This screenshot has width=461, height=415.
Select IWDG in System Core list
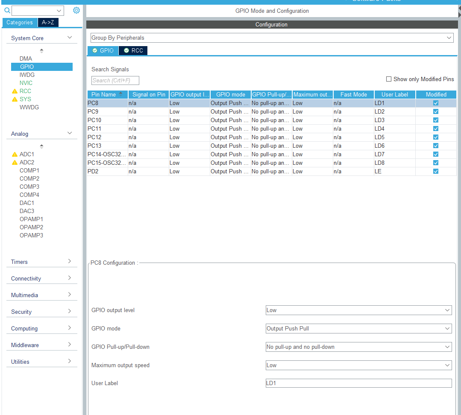coord(27,75)
